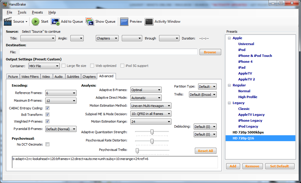Open the Partition Type dropdown

pos(207,87)
